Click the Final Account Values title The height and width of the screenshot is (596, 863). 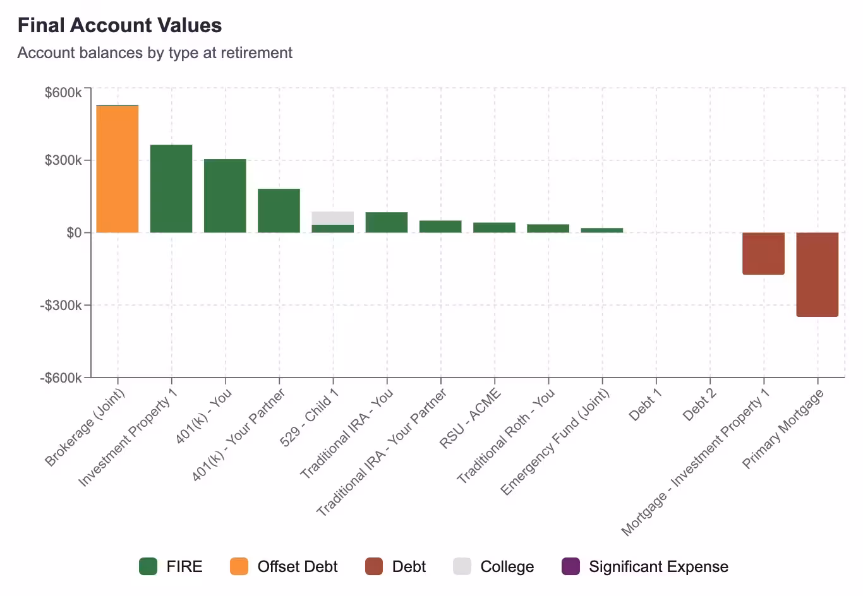[120, 25]
